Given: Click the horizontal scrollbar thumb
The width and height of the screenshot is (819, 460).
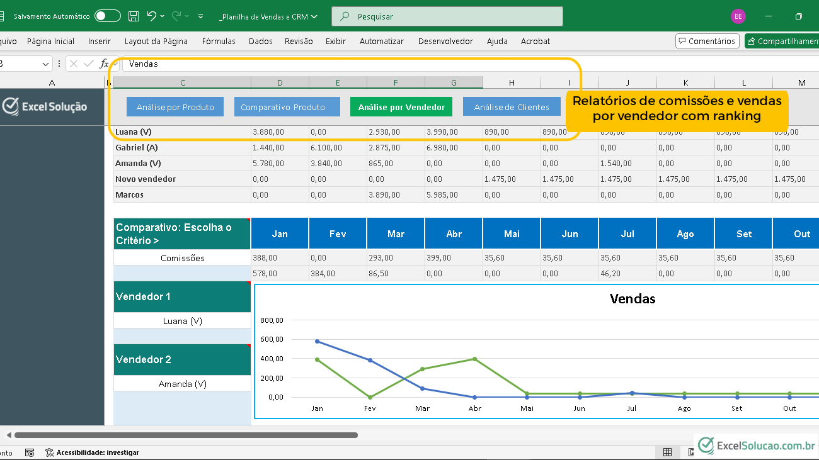Looking at the screenshot, I should coord(186,435).
